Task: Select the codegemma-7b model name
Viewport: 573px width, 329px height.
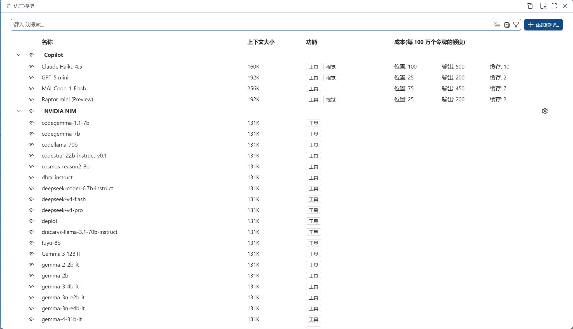Action: point(61,134)
